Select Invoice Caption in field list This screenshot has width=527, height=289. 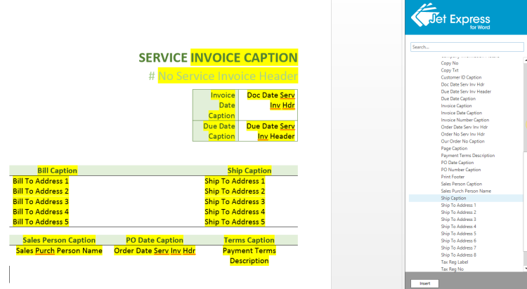(456, 106)
